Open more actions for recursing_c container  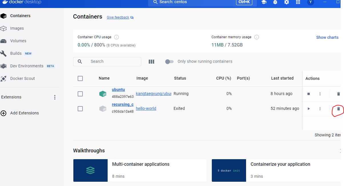tap(320, 109)
